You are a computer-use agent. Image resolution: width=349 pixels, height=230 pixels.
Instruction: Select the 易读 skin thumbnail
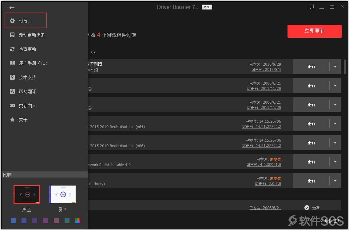pyautogui.click(x=62, y=194)
